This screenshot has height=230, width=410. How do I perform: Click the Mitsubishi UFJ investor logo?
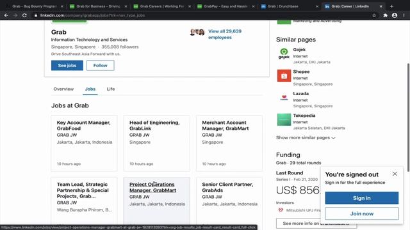[x=281, y=210]
